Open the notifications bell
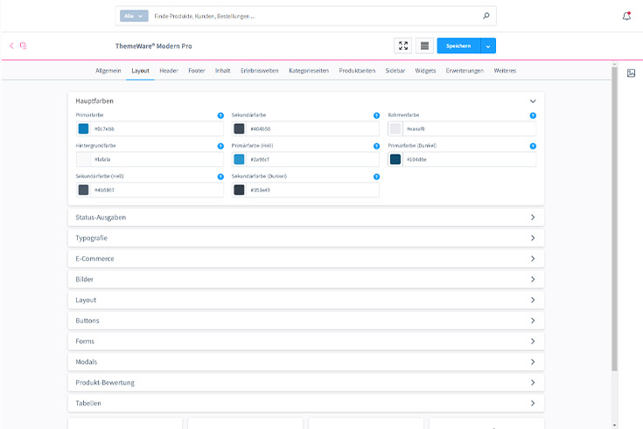643x429 pixels. coord(626,16)
